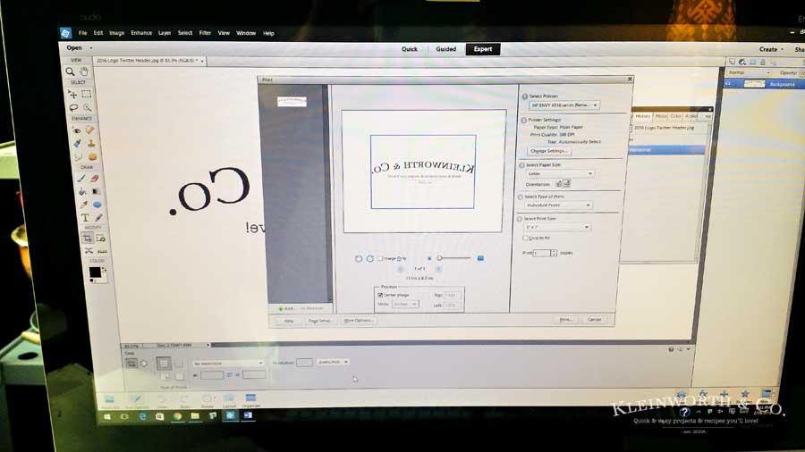Open the Enhance menu
Image resolution: width=805 pixels, height=452 pixels.
click(141, 33)
